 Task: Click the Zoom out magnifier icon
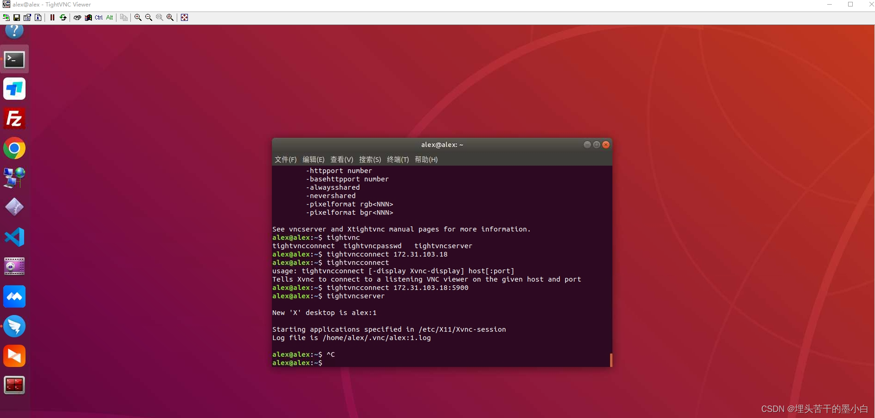pos(148,18)
